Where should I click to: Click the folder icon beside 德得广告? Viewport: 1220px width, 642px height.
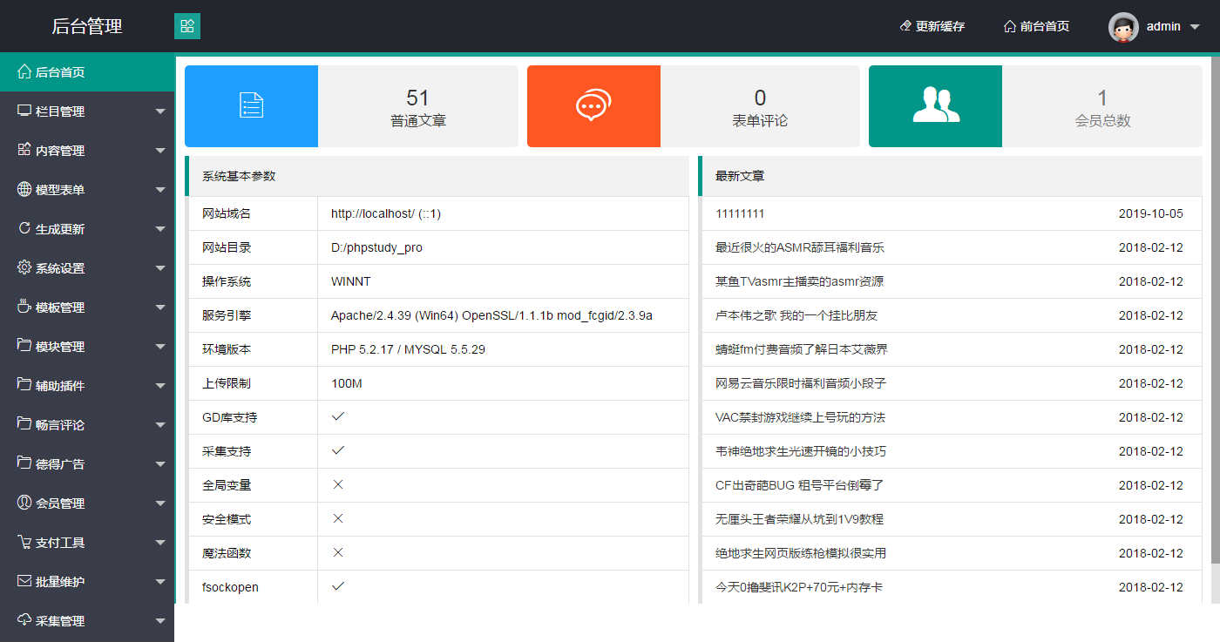point(24,463)
